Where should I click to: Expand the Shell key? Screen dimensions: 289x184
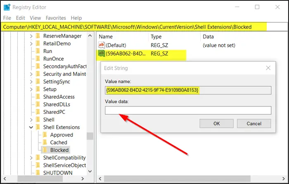31,120
